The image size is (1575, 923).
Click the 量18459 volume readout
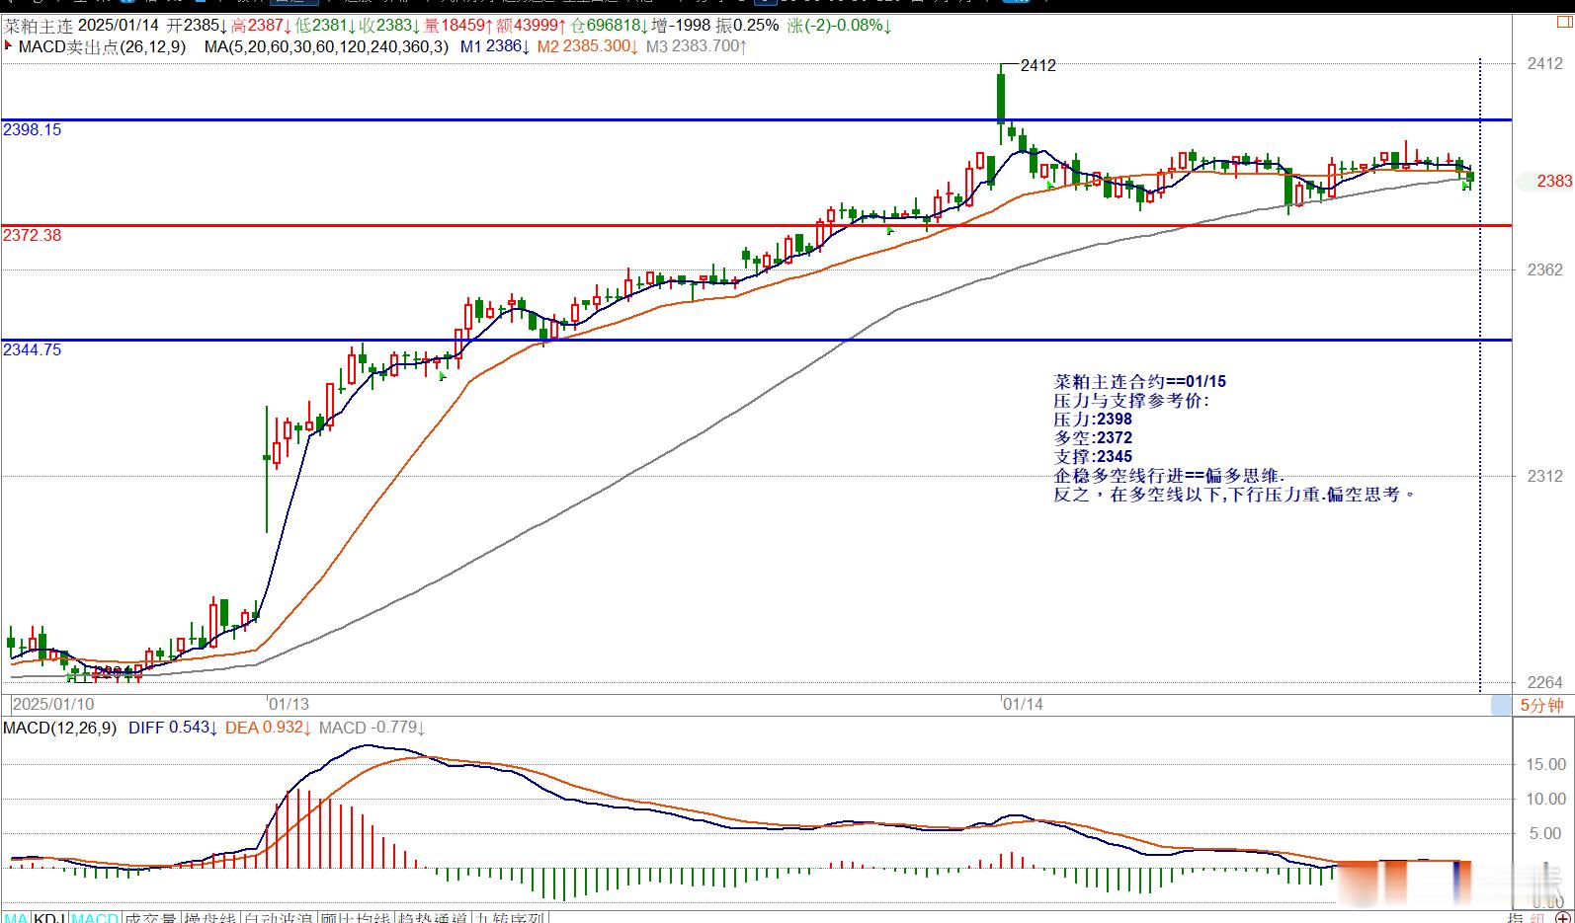(458, 26)
